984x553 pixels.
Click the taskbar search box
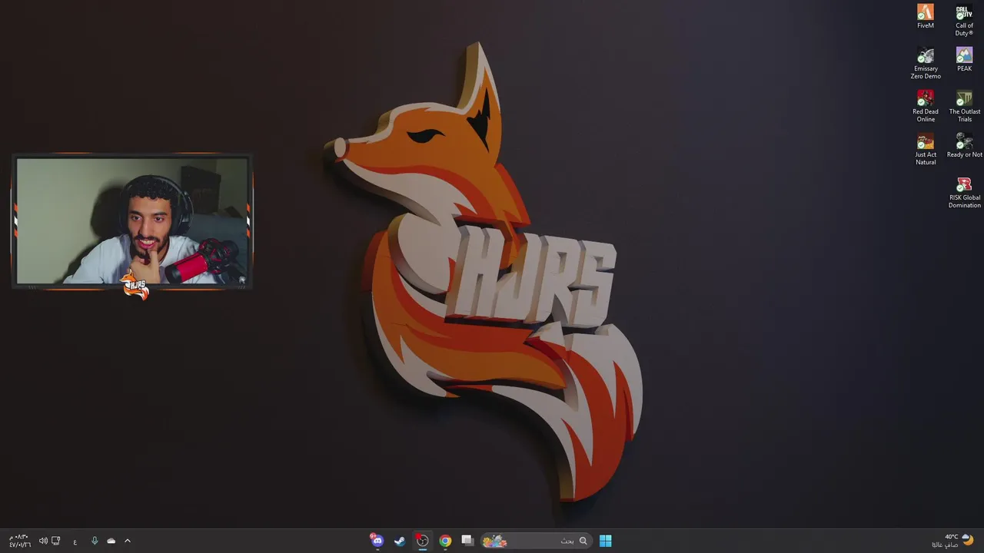coord(536,541)
